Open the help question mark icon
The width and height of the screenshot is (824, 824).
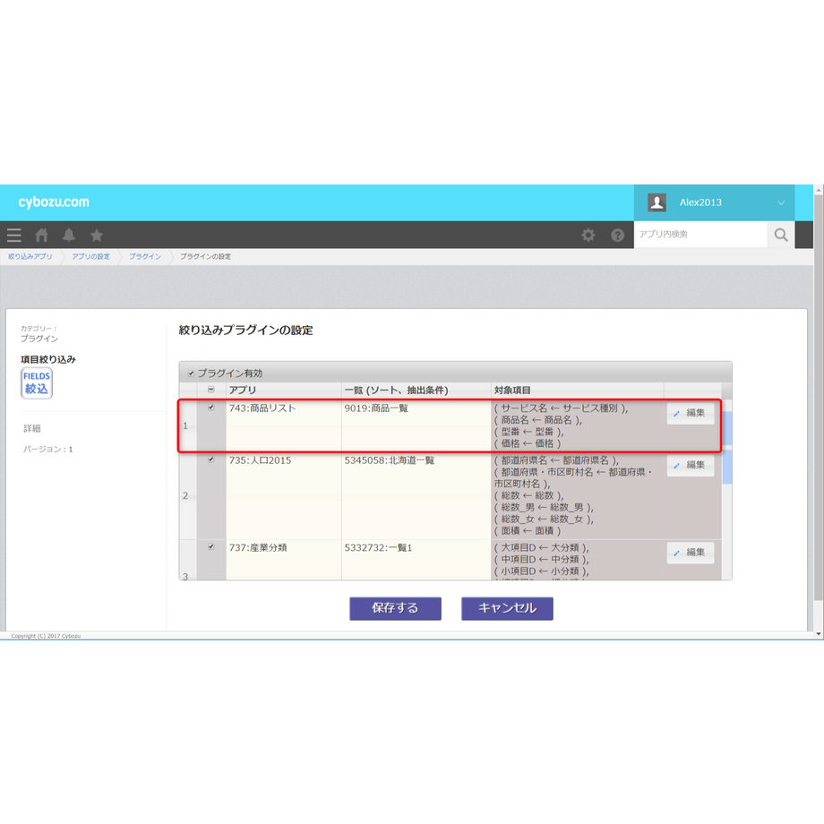(617, 235)
